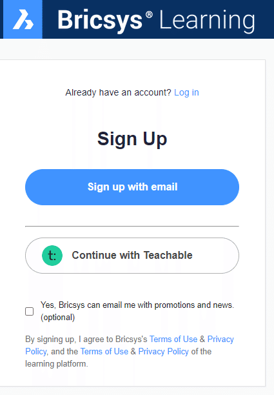Open Bricsys's Privacy link after first ampersand
Screen dimensions: 274x395
220,339
